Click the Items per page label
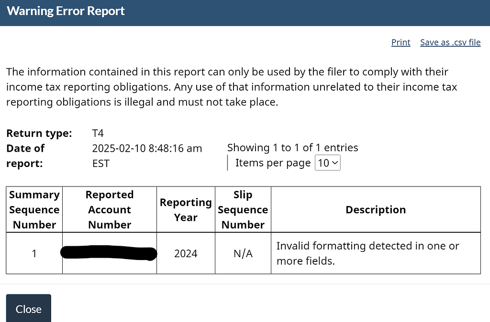The height and width of the screenshot is (322, 490). point(273,163)
